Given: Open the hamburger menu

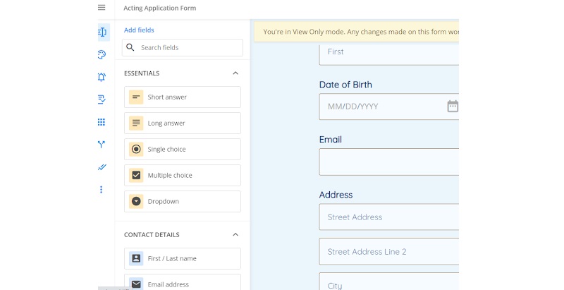Looking at the screenshot, I should pos(102,8).
